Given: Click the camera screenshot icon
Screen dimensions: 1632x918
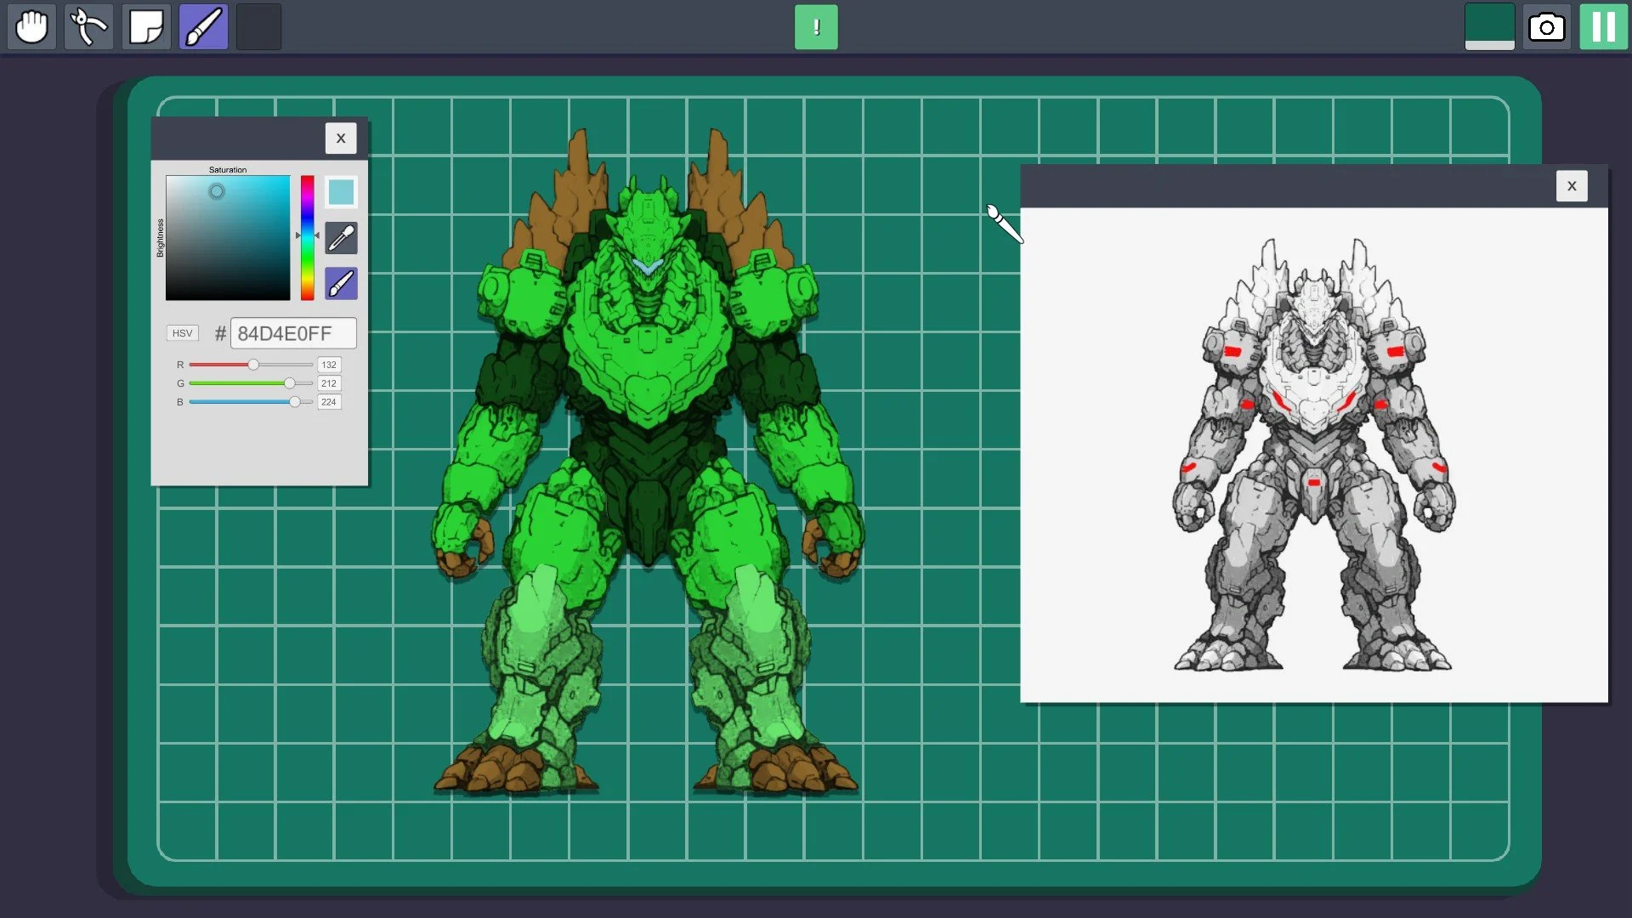Looking at the screenshot, I should 1547,26.
